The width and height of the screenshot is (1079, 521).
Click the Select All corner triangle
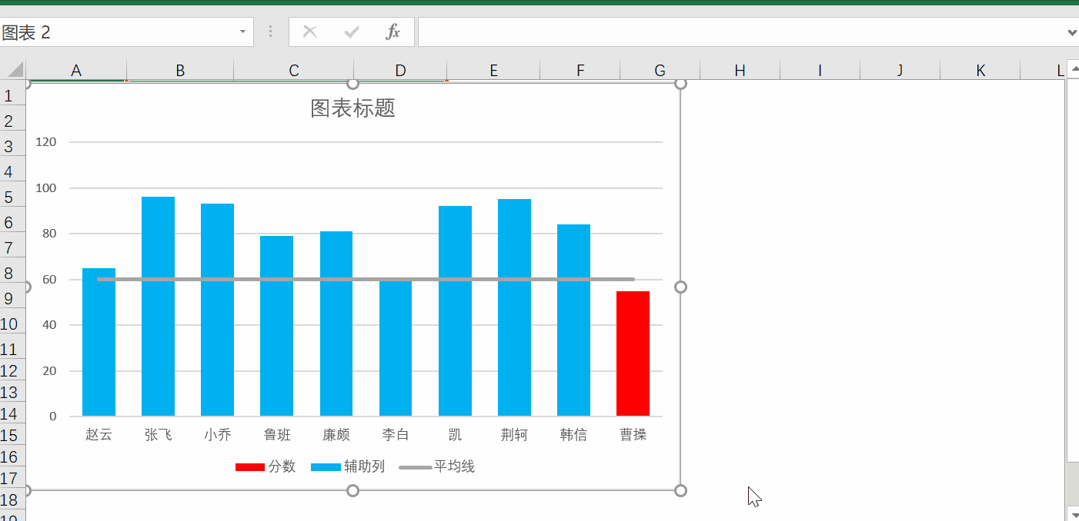(x=15, y=71)
